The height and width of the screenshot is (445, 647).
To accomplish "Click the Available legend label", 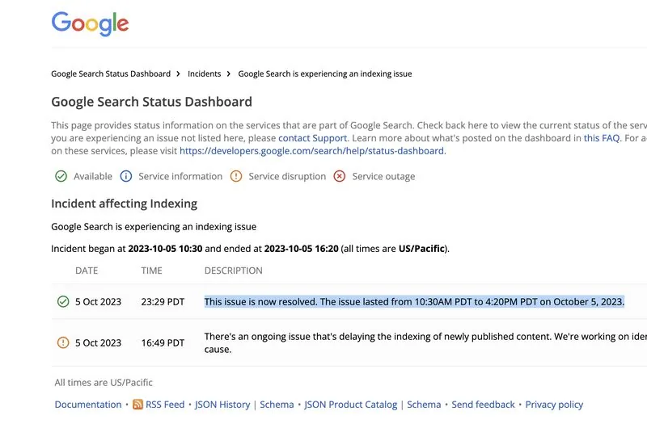I will (93, 176).
